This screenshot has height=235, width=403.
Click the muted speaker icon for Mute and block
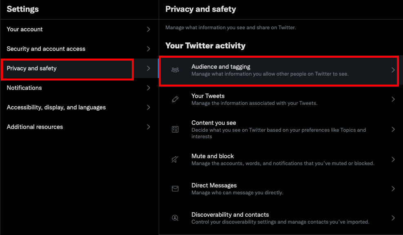[x=175, y=159]
